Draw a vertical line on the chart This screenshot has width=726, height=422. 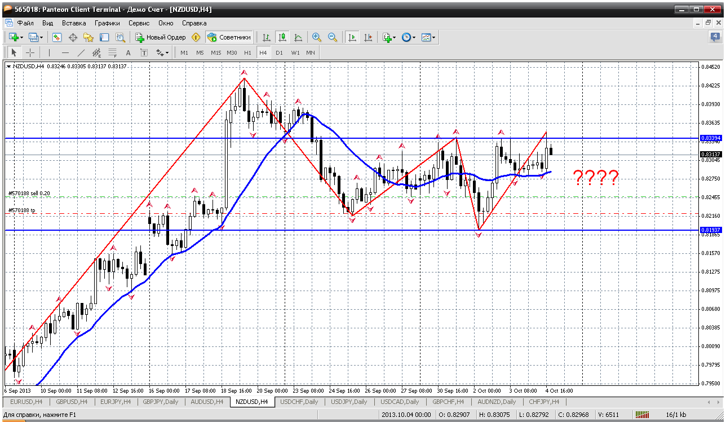(x=49, y=52)
